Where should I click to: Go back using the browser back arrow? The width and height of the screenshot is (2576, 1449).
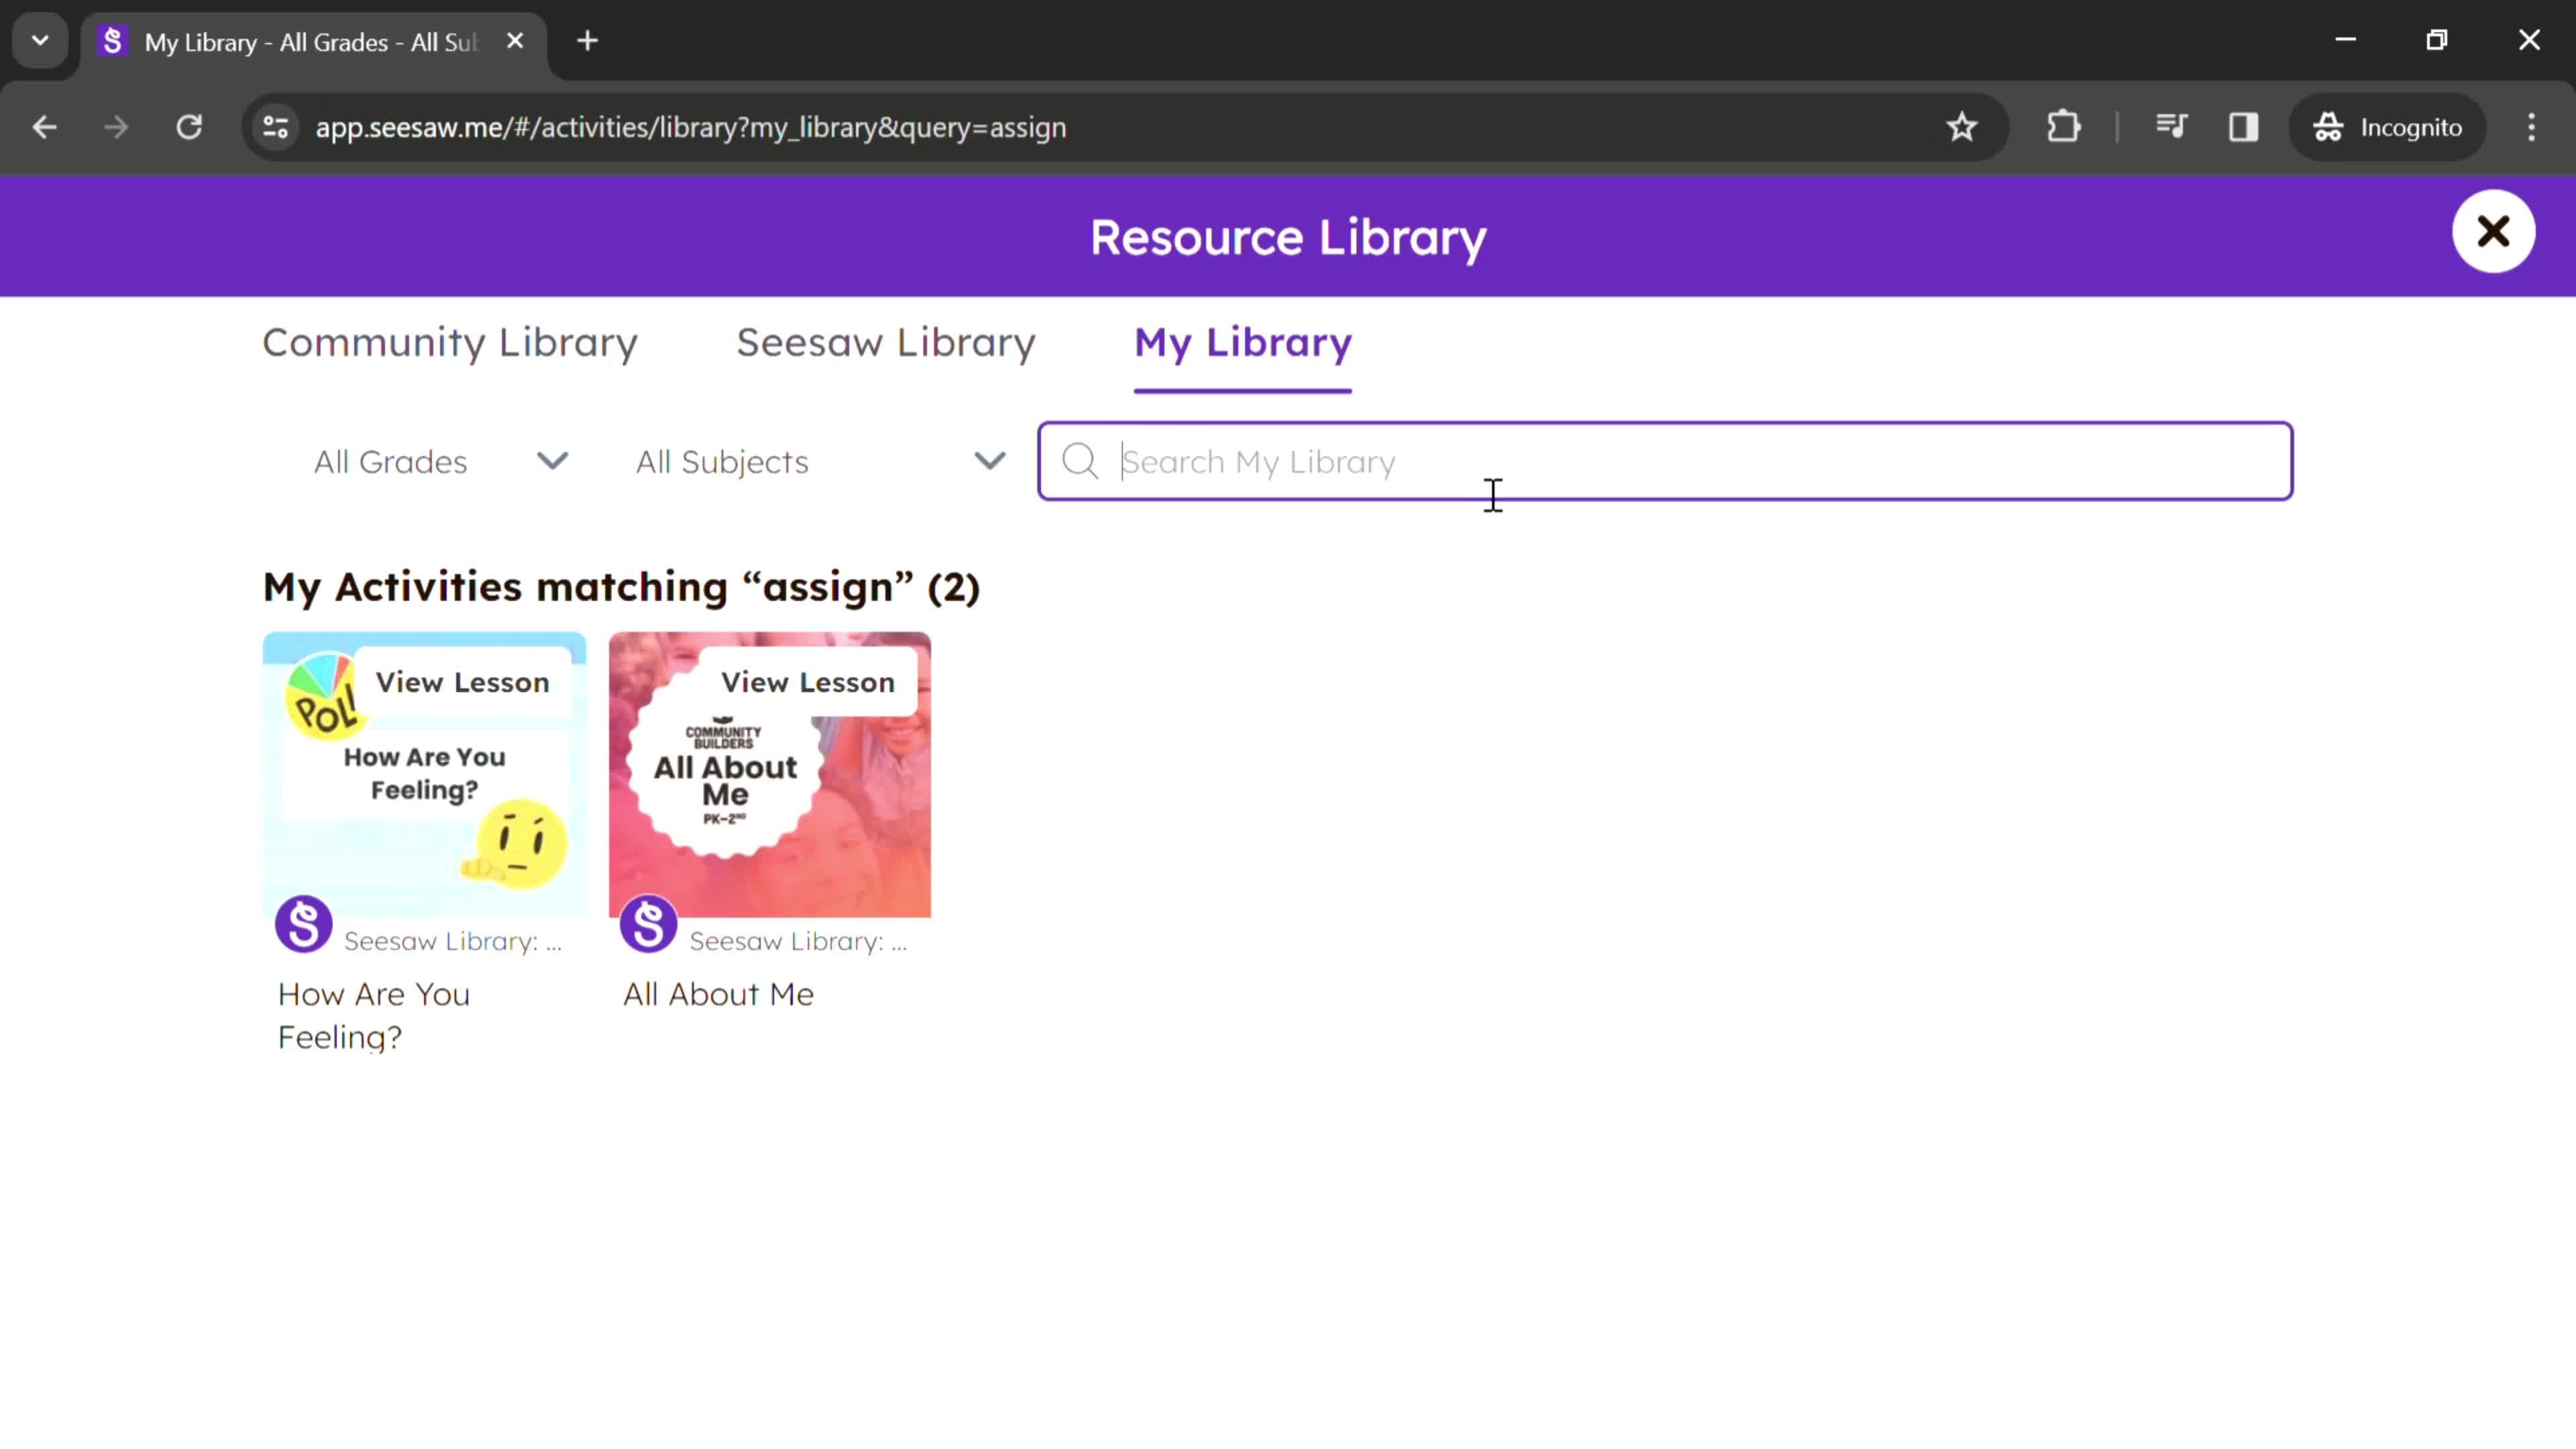(x=44, y=127)
